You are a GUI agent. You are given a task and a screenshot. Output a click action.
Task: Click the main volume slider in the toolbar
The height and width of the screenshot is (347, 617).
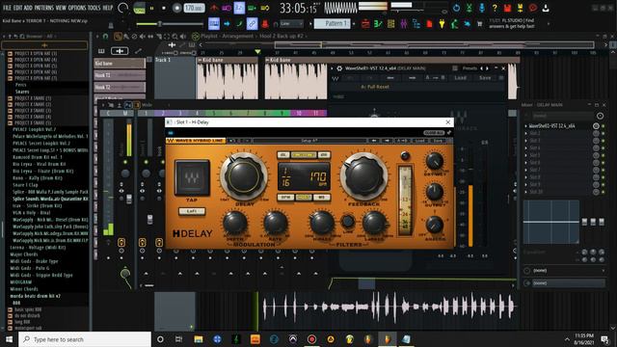click(170, 24)
